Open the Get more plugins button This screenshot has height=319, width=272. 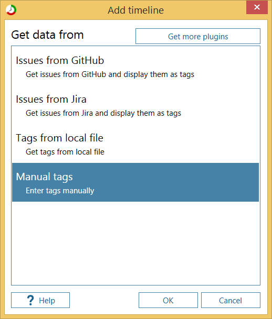click(x=198, y=36)
